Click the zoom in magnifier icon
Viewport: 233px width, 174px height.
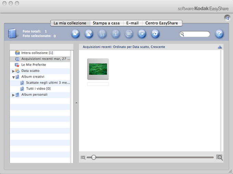[x=220, y=158]
